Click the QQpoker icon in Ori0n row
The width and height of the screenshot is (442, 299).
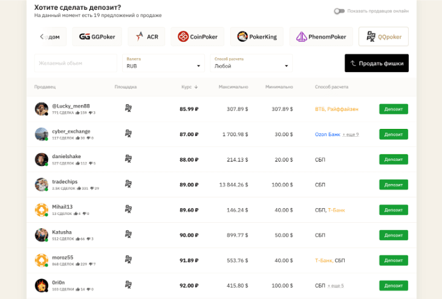coord(128,284)
